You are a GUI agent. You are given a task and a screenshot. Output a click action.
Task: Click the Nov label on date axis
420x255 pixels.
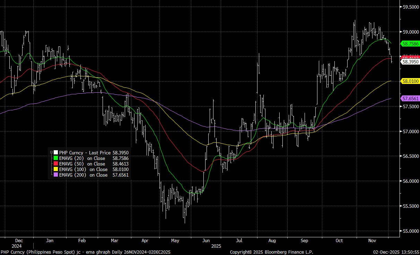point(372,240)
